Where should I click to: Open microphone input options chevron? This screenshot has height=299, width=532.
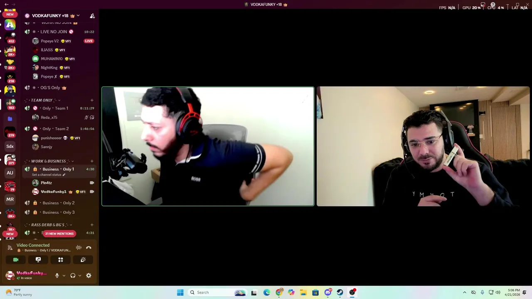coord(64,276)
